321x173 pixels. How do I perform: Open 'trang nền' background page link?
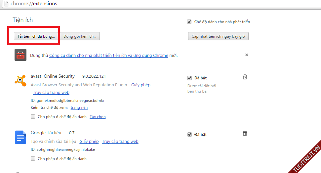coord(79,108)
